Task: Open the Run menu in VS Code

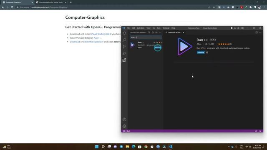Action: click(159, 28)
